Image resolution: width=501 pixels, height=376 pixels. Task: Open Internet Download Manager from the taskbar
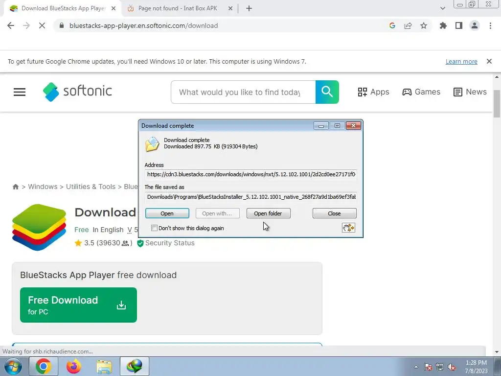(x=134, y=366)
